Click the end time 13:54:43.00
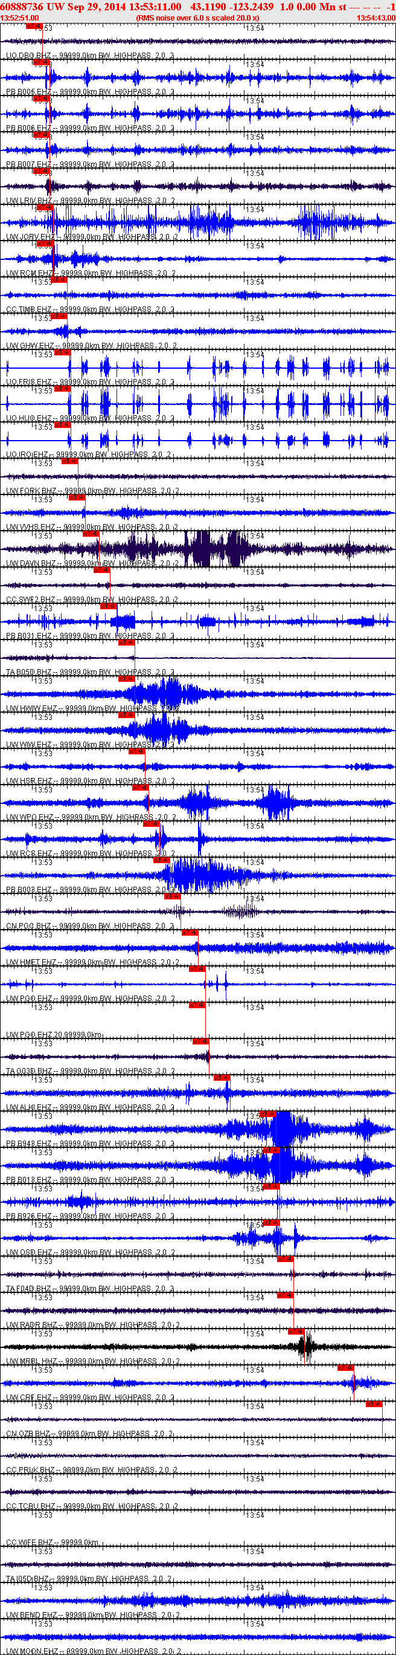Image resolution: width=396 pixels, height=1655 pixels. pyautogui.click(x=376, y=18)
